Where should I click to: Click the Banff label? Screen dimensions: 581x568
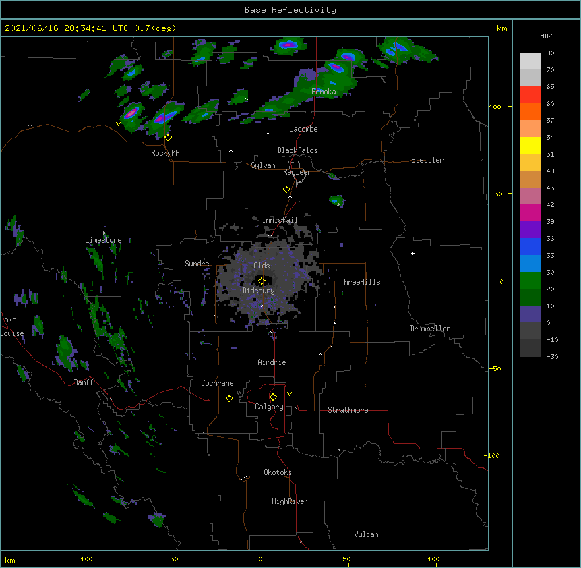84,382
